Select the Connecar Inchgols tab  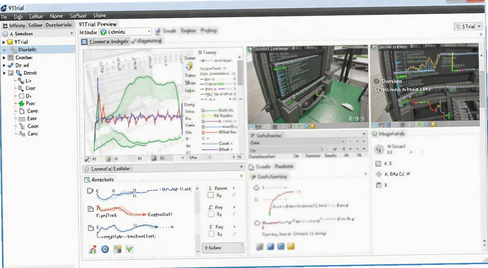pos(105,41)
